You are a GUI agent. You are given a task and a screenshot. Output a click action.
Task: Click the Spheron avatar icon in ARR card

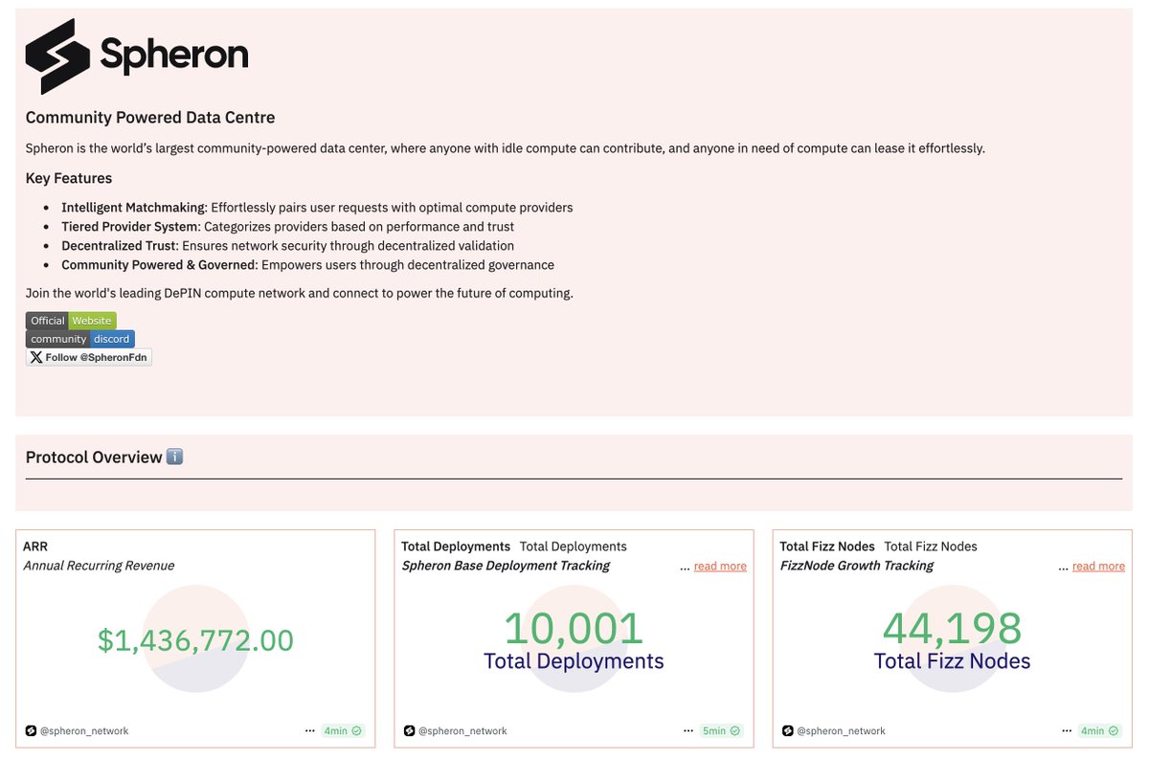click(31, 731)
